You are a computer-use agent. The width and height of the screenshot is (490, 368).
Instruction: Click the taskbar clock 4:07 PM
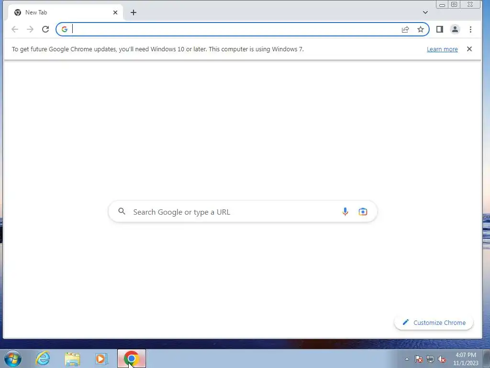coord(466,355)
